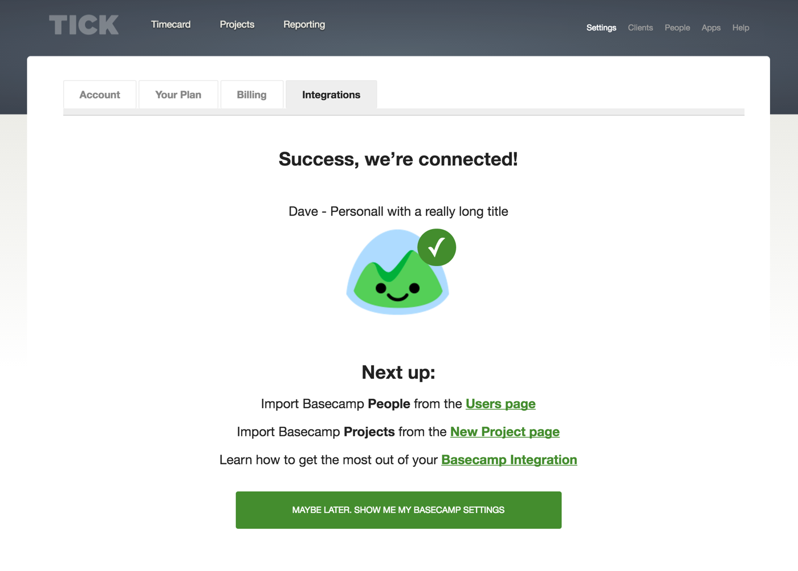798x571 pixels.
Task: Open the Apps page
Action: (x=710, y=27)
